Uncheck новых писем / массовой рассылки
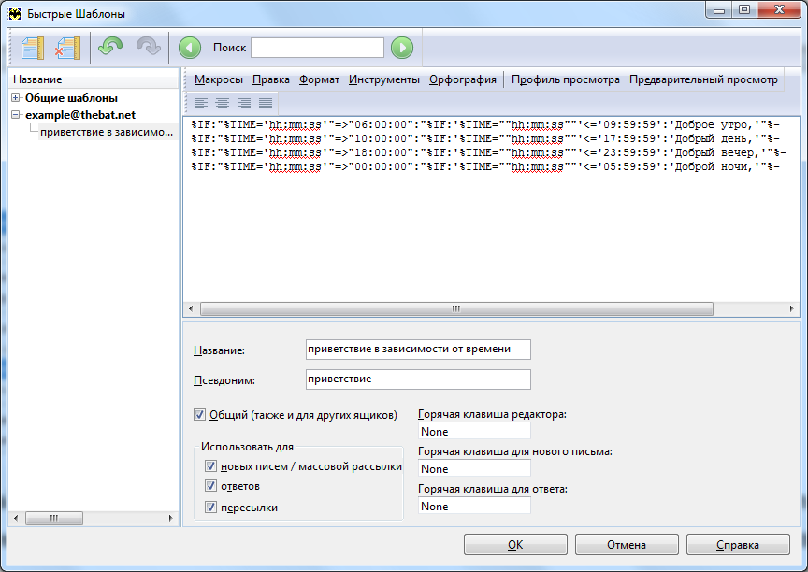 210,466
